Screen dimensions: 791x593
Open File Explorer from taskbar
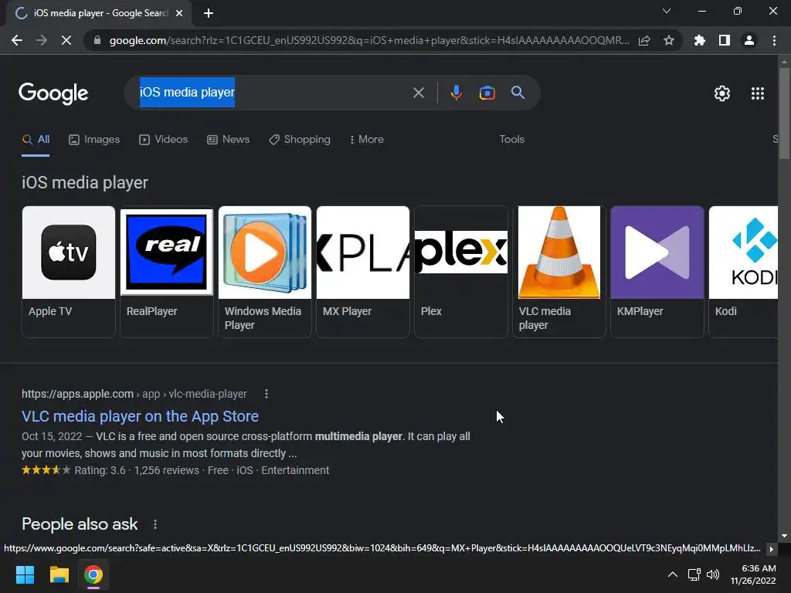pyautogui.click(x=59, y=574)
